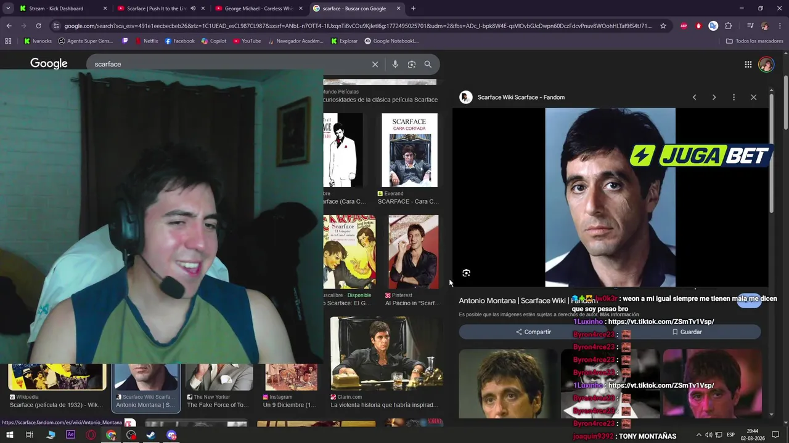Reload the current page

click(x=38, y=26)
